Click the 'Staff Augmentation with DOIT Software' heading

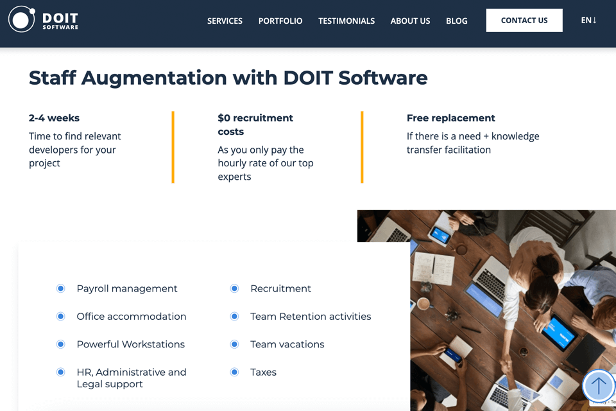click(228, 78)
